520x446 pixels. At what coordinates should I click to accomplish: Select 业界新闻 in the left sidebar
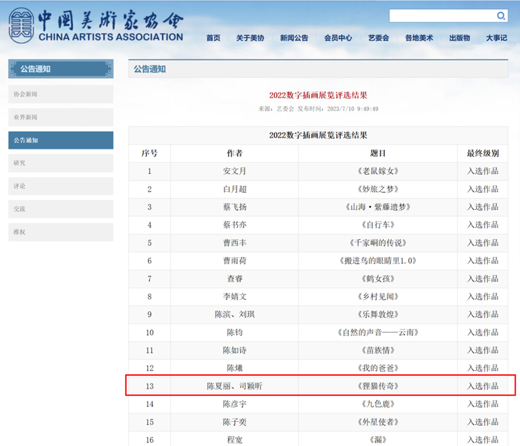point(60,117)
